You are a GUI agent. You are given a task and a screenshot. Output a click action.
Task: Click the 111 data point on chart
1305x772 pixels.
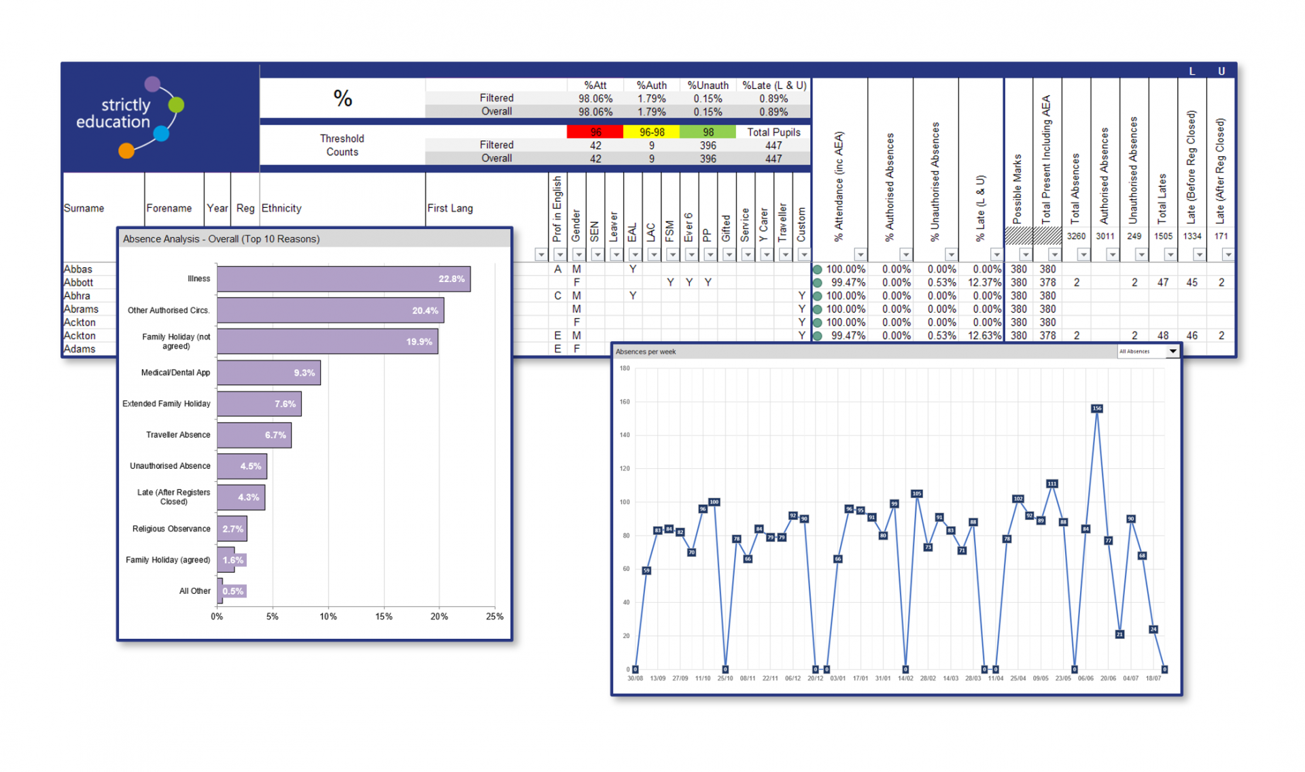coord(1051,484)
